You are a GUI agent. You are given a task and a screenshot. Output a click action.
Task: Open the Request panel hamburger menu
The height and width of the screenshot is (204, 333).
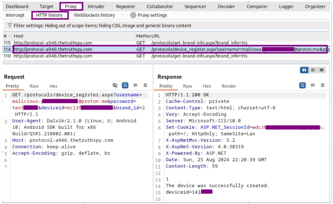(x=145, y=85)
